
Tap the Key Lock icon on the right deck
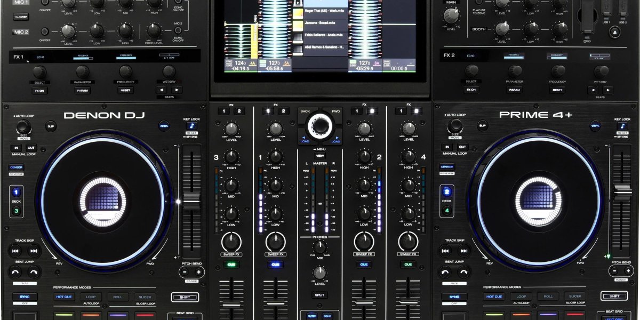pyautogui.click(x=622, y=126)
